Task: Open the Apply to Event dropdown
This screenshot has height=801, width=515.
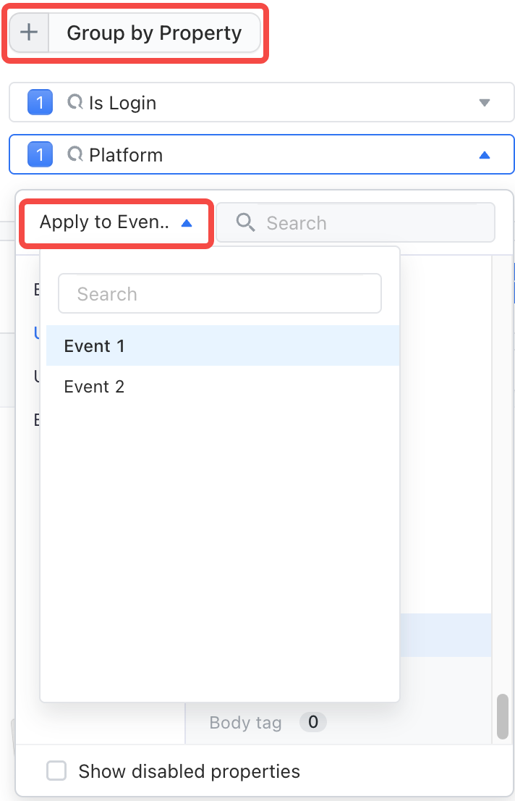Action: pos(116,223)
